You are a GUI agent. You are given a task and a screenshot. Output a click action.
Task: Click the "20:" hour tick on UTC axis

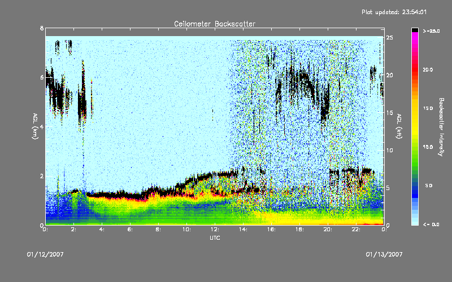[328, 230]
